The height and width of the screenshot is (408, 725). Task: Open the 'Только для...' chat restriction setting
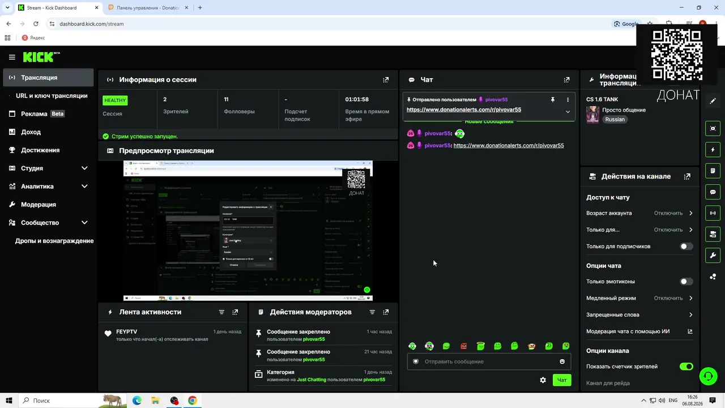(639, 230)
